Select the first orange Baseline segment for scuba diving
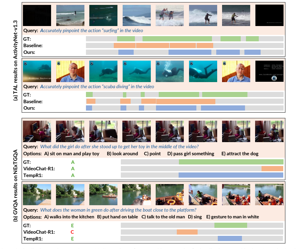 point(91,101)
